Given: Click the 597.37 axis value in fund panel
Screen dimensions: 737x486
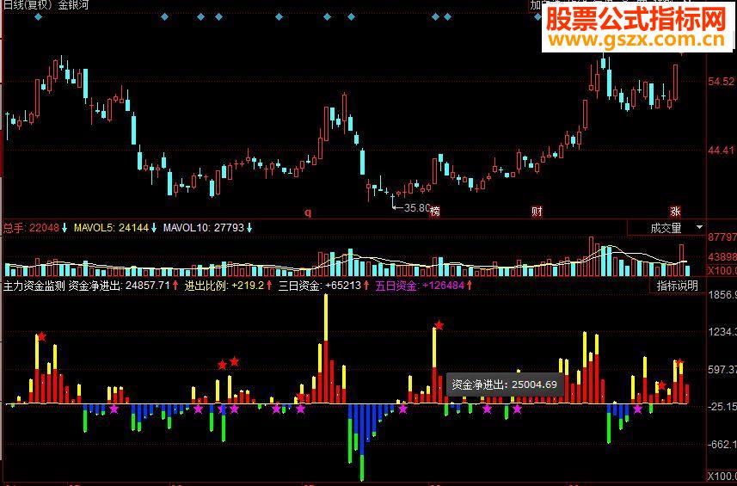Looking at the screenshot, I should coord(722,369).
